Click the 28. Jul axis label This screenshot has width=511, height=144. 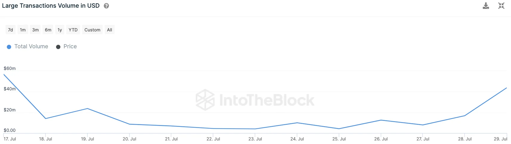[465, 139]
